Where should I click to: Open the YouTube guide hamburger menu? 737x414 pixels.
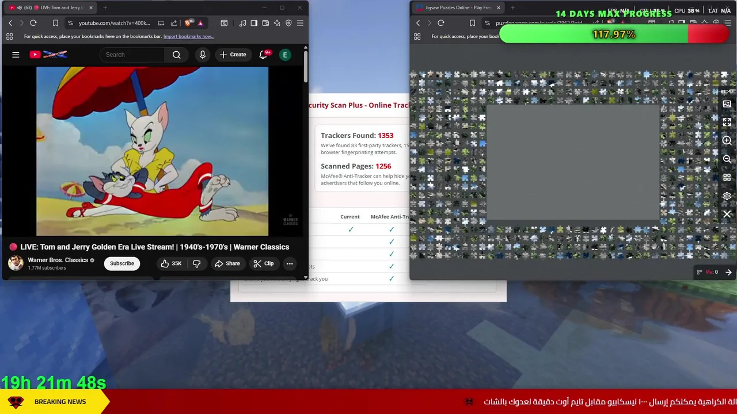click(16, 55)
